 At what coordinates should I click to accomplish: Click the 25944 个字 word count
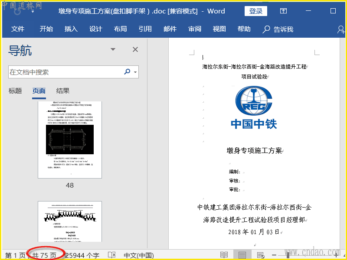tap(82, 255)
